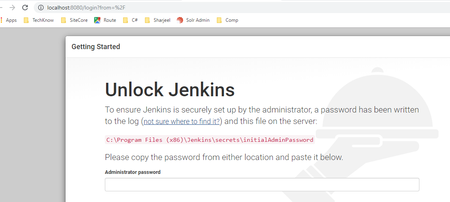
Task: Click 'Please copy the password' instruction text
Action: 224,157
